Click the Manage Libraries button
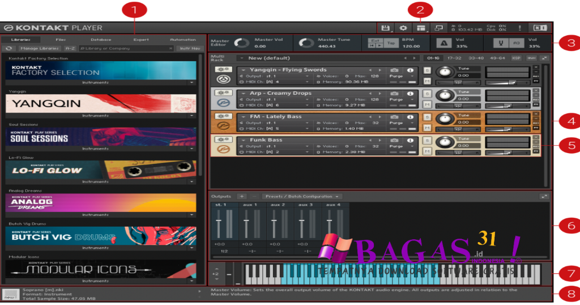The image size is (580, 305). tap(40, 49)
